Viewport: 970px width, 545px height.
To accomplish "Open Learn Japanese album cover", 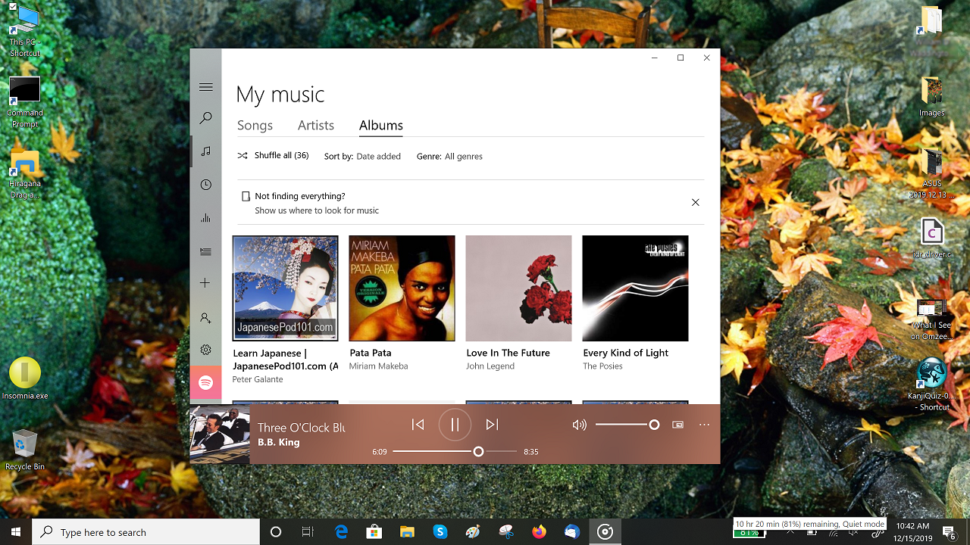I will pyautogui.click(x=285, y=288).
